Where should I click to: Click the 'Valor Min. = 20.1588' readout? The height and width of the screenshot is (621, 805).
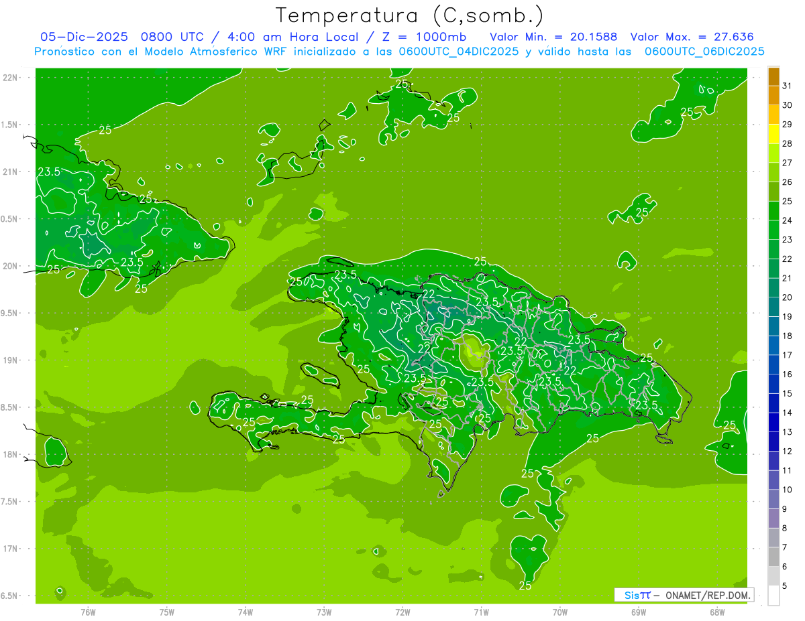pyautogui.click(x=553, y=37)
